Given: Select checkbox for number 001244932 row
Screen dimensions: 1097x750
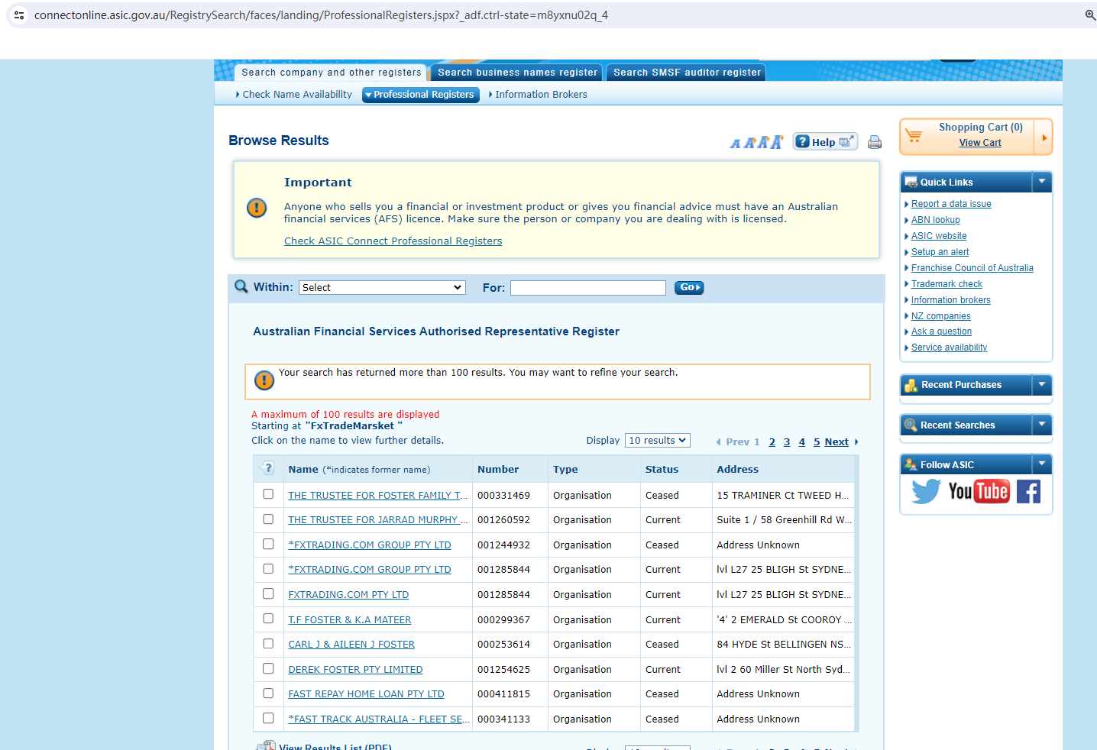Looking at the screenshot, I should (x=268, y=545).
